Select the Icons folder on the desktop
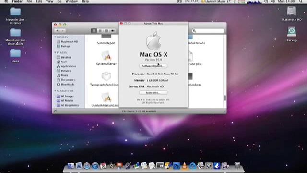The height and width of the screenshot is (173, 307). tap(15, 56)
